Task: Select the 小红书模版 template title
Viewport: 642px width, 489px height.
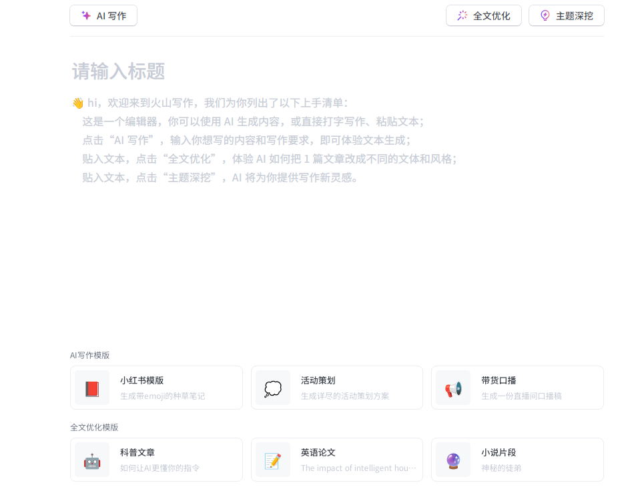Action: point(141,380)
